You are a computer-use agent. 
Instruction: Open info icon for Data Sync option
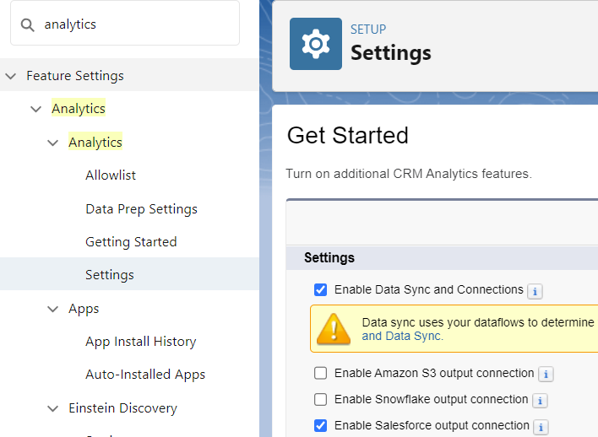point(535,291)
